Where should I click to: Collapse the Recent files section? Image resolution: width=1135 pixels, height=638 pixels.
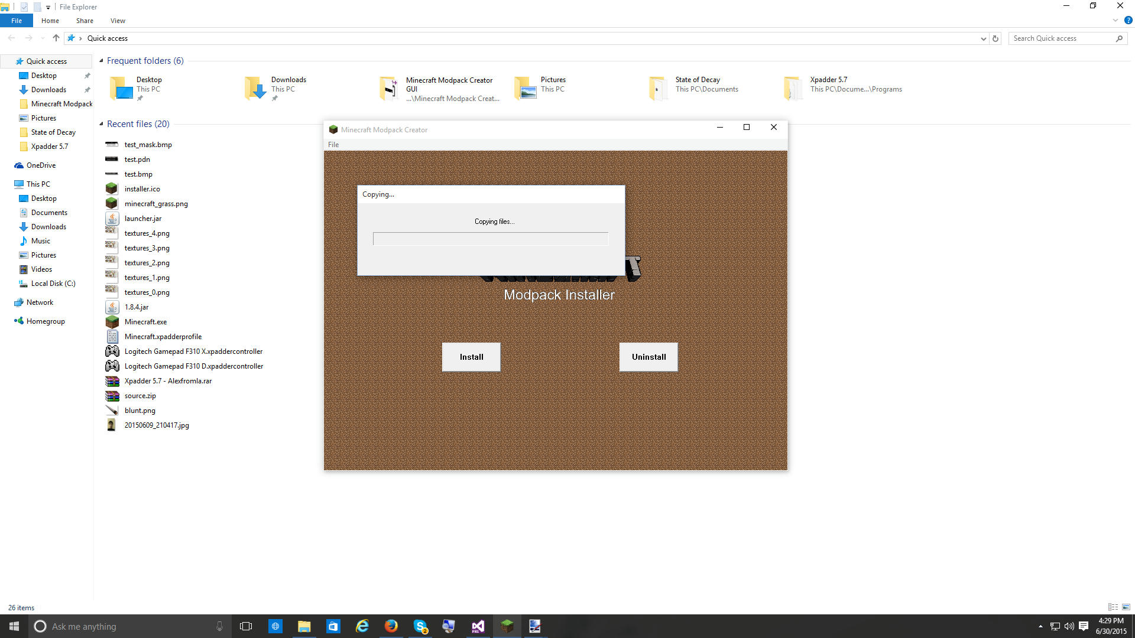point(101,124)
